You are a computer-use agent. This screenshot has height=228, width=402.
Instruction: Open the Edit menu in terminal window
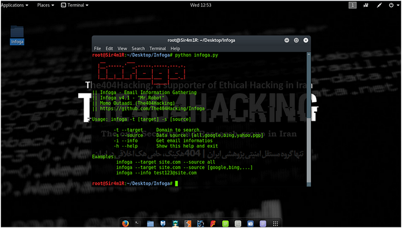109,48
